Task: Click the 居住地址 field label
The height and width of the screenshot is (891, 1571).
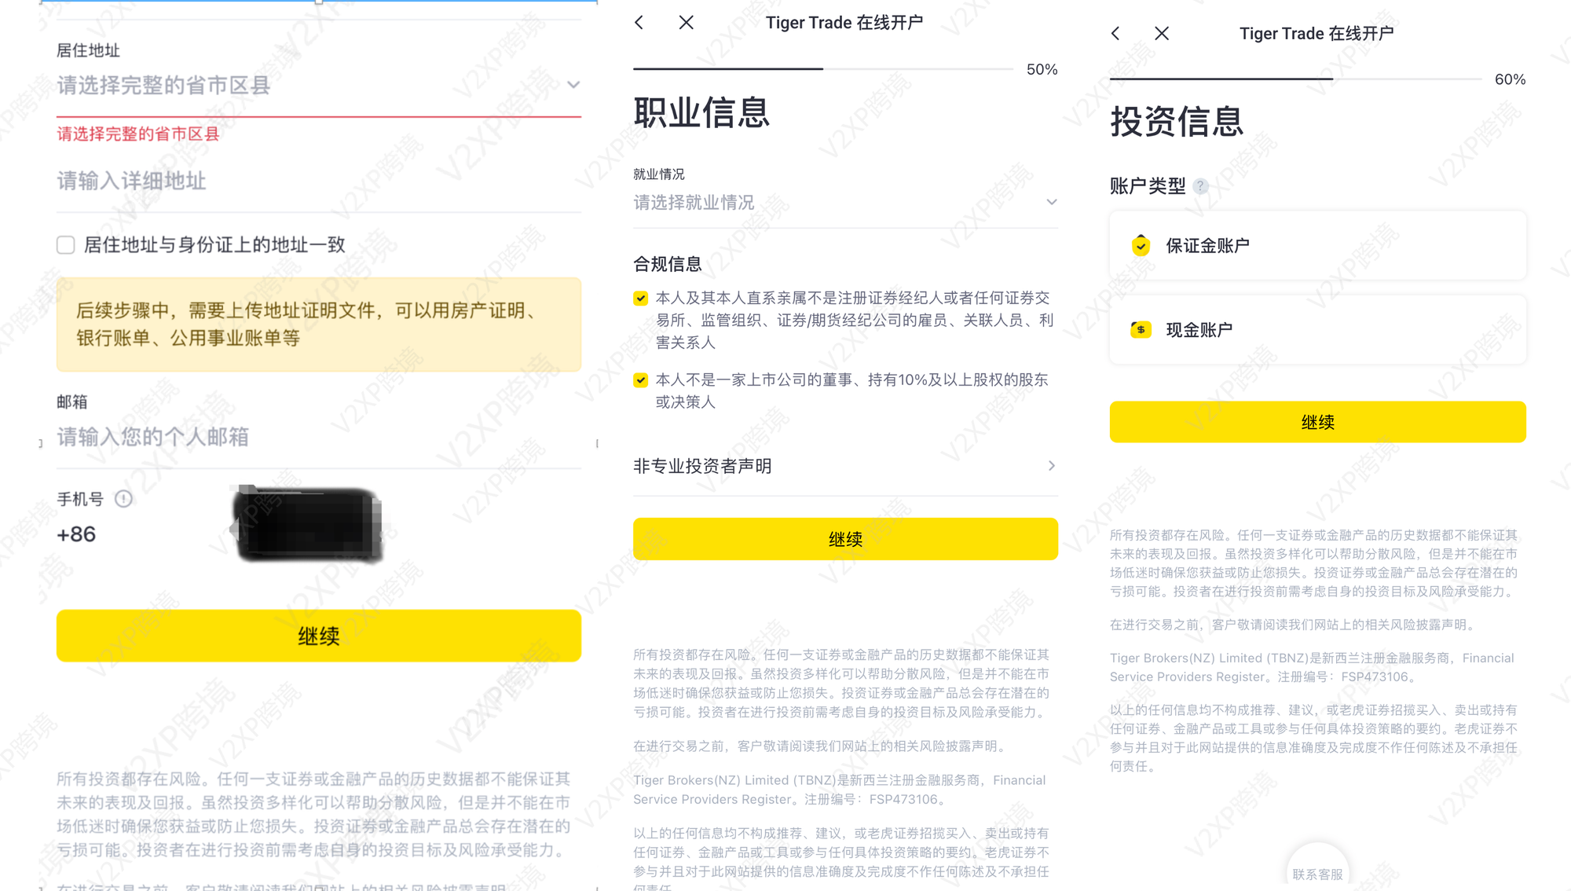Action: pyautogui.click(x=88, y=51)
